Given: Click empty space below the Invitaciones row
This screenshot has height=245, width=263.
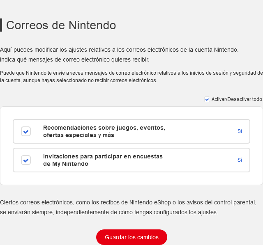Looking at the screenshot, I should click(x=131, y=179).
